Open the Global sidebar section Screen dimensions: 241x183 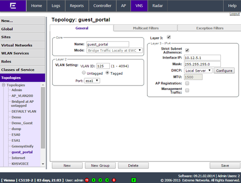23,29
